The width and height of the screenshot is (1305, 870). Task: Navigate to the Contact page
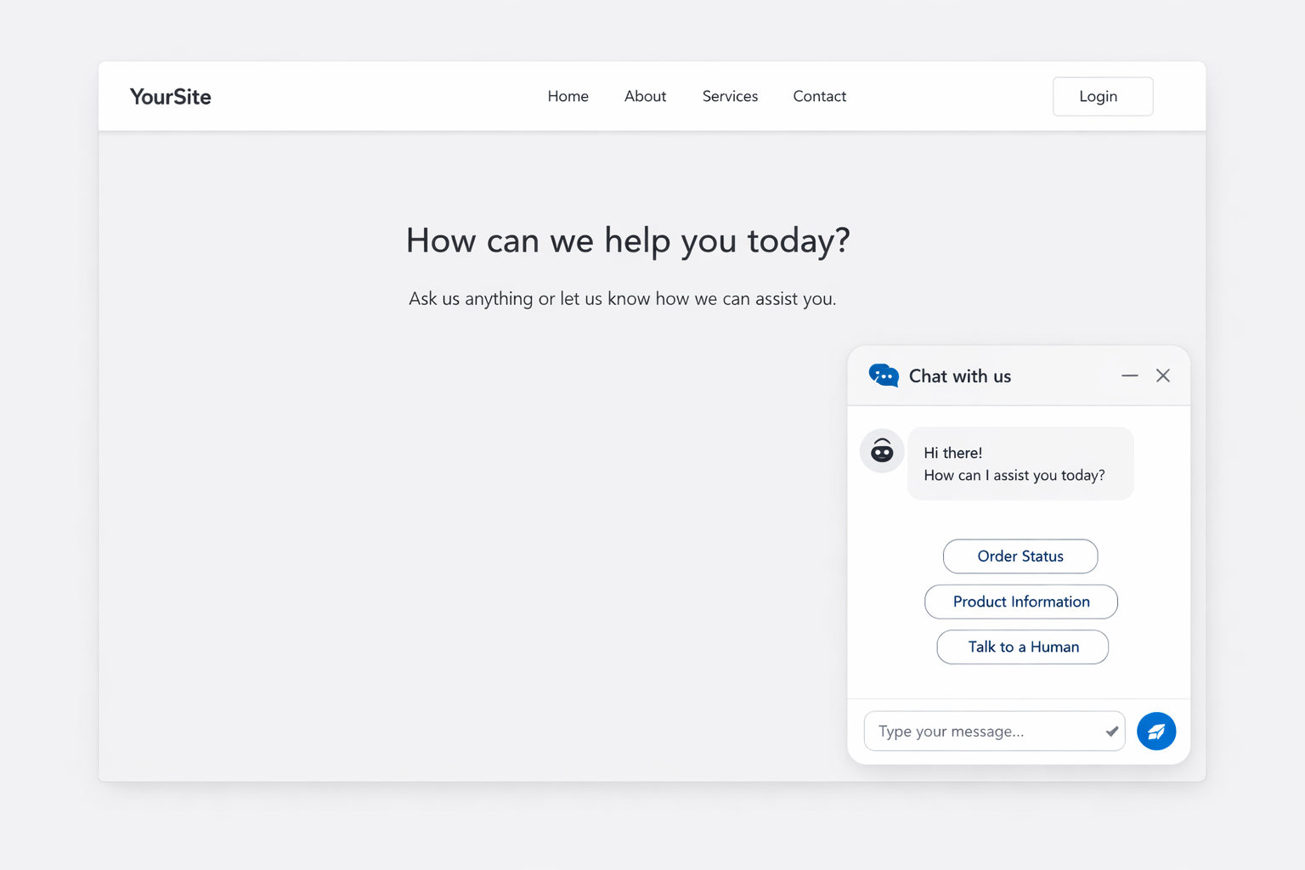coord(819,97)
